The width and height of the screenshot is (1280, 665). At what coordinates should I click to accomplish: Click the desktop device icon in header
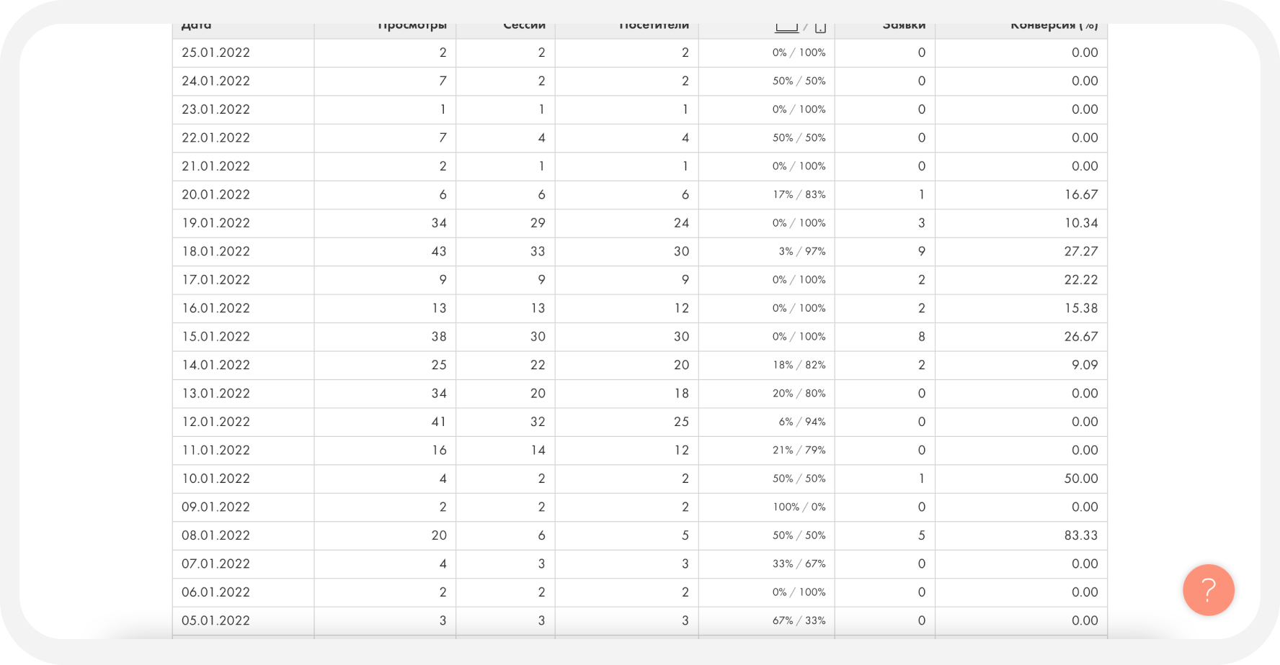[x=786, y=28]
